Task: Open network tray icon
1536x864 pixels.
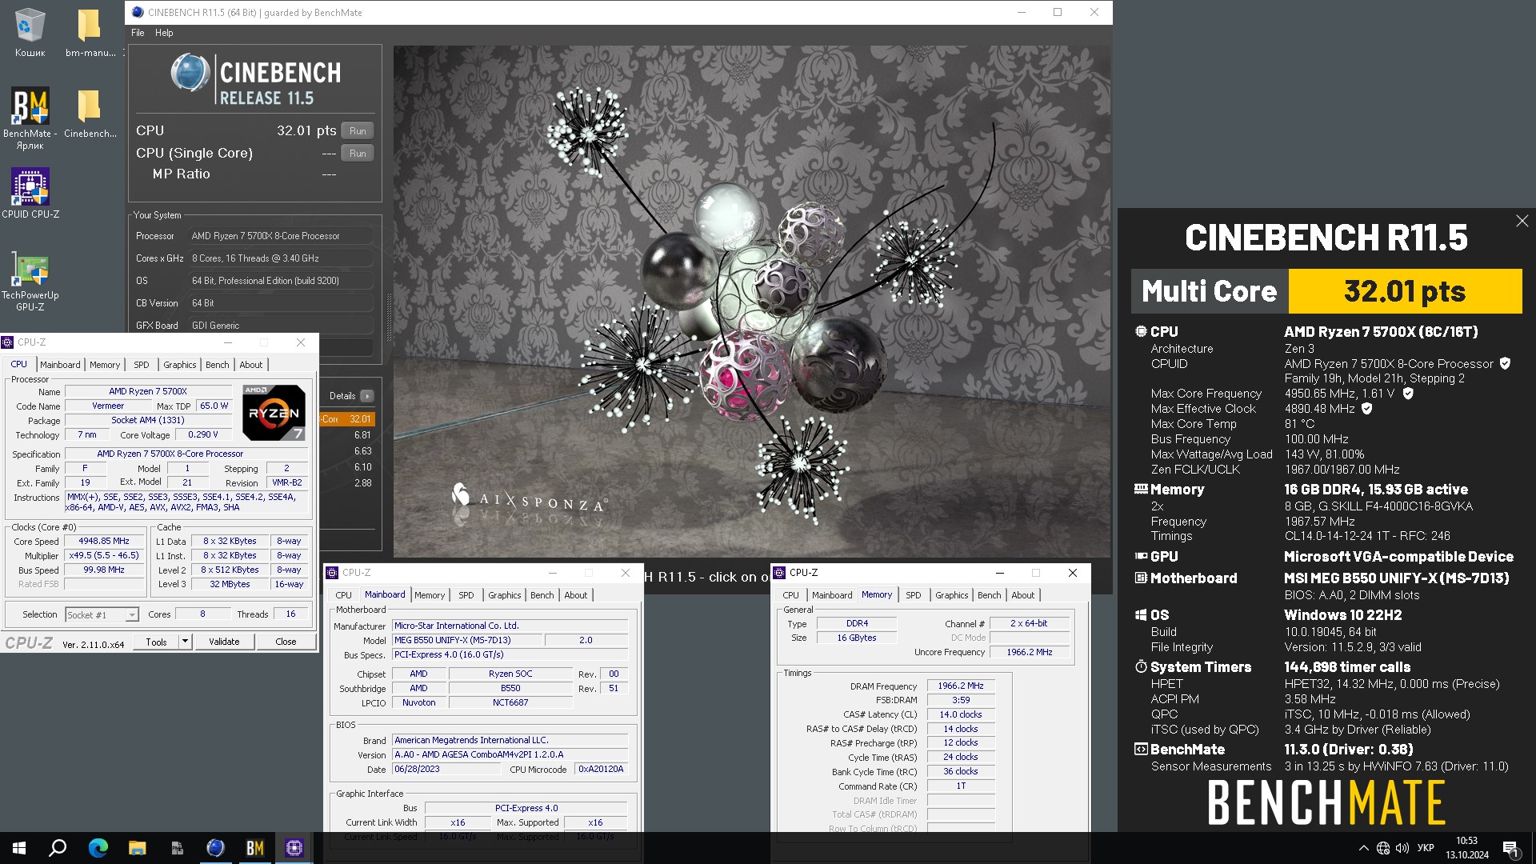Action: [1383, 848]
